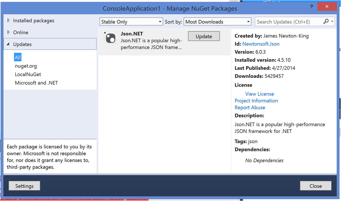The width and height of the screenshot is (341, 201).
Task: Open the View License link
Action: pyautogui.click(x=259, y=94)
